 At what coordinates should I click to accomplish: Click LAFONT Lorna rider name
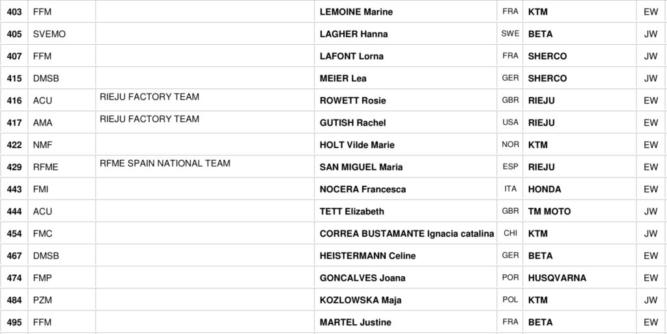pyautogui.click(x=351, y=56)
